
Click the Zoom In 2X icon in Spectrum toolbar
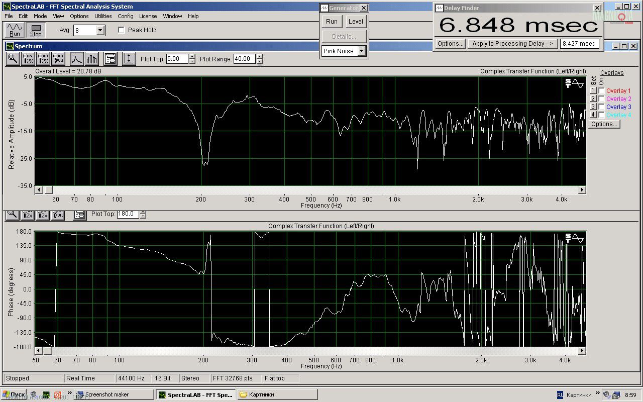pos(28,59)
